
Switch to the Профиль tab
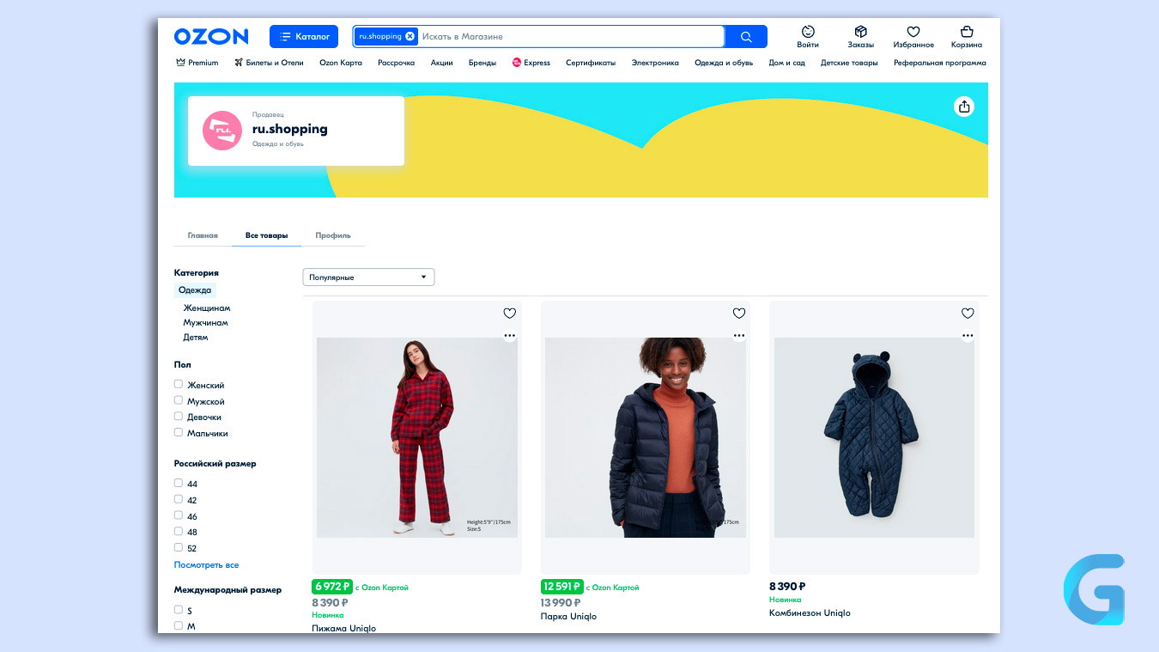click(x=333, y=235)
